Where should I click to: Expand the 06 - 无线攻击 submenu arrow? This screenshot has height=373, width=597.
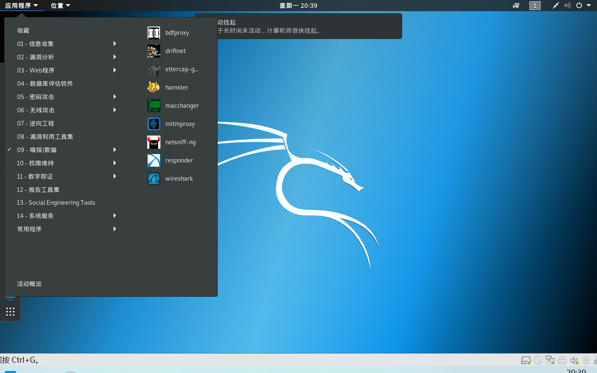click(115, 110)
